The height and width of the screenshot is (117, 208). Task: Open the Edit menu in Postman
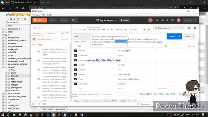[x=38, y=15]
